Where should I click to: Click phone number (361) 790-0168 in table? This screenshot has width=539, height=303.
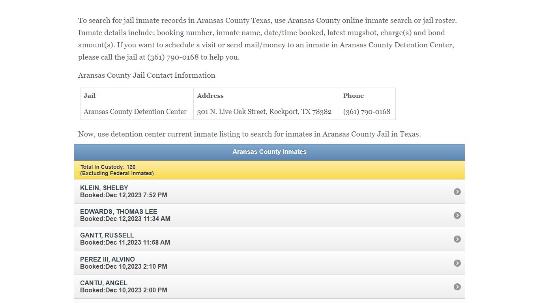367,112
